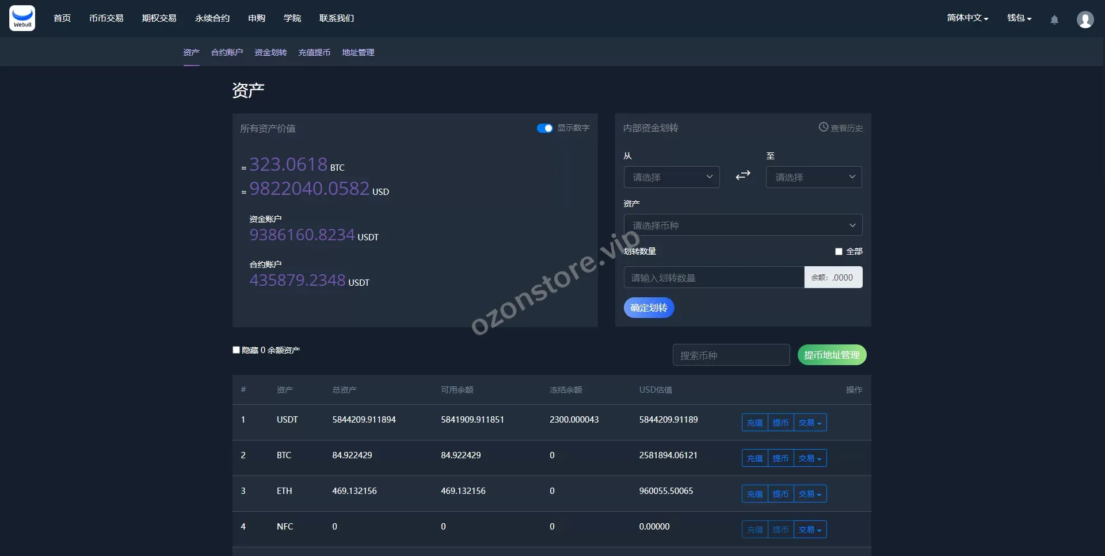
Task: Open the language selector dropdown
Action: pyautogui.click(x=967, y=18)
